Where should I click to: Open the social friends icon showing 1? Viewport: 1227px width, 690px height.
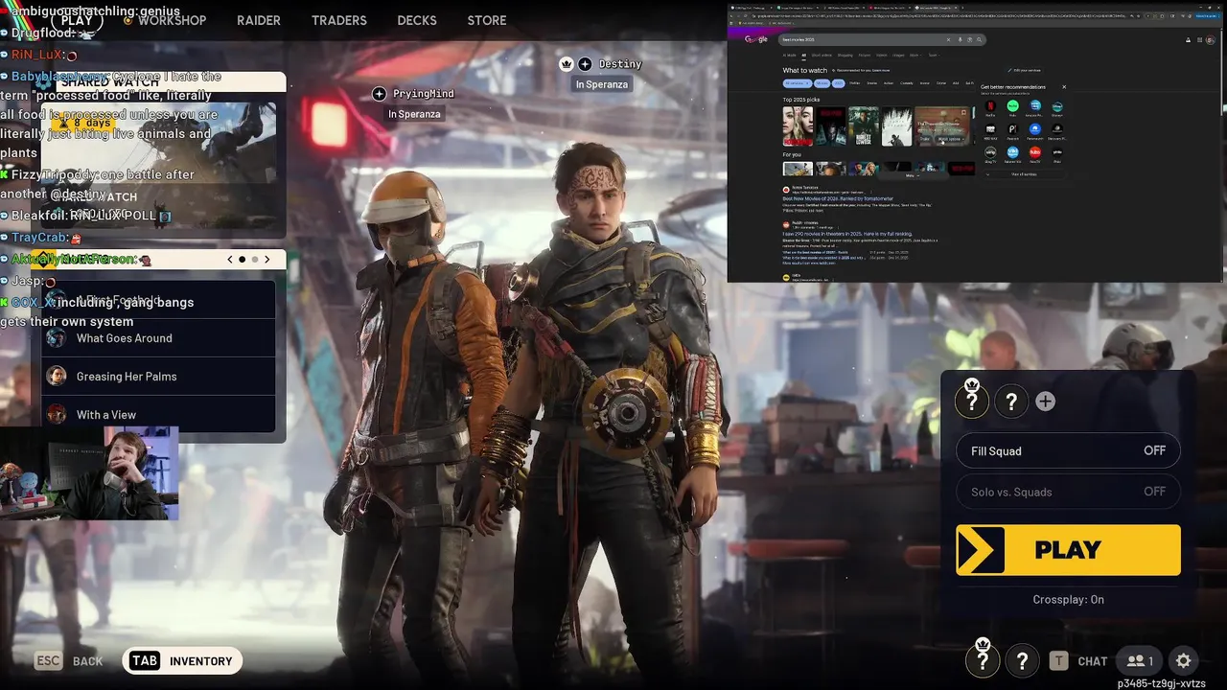coord(1140,660)
